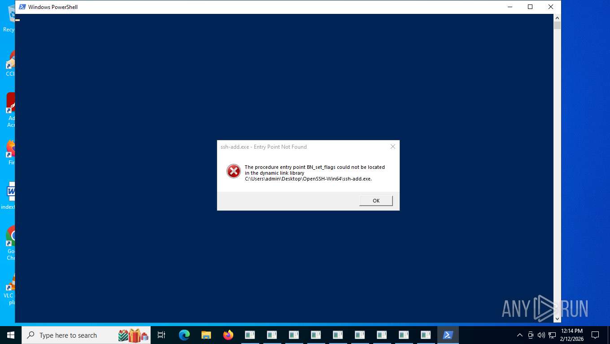Launch Microsoft Edge from the taskbar
Viewport: 610px width, 344px height.
(x=184, y=335)
